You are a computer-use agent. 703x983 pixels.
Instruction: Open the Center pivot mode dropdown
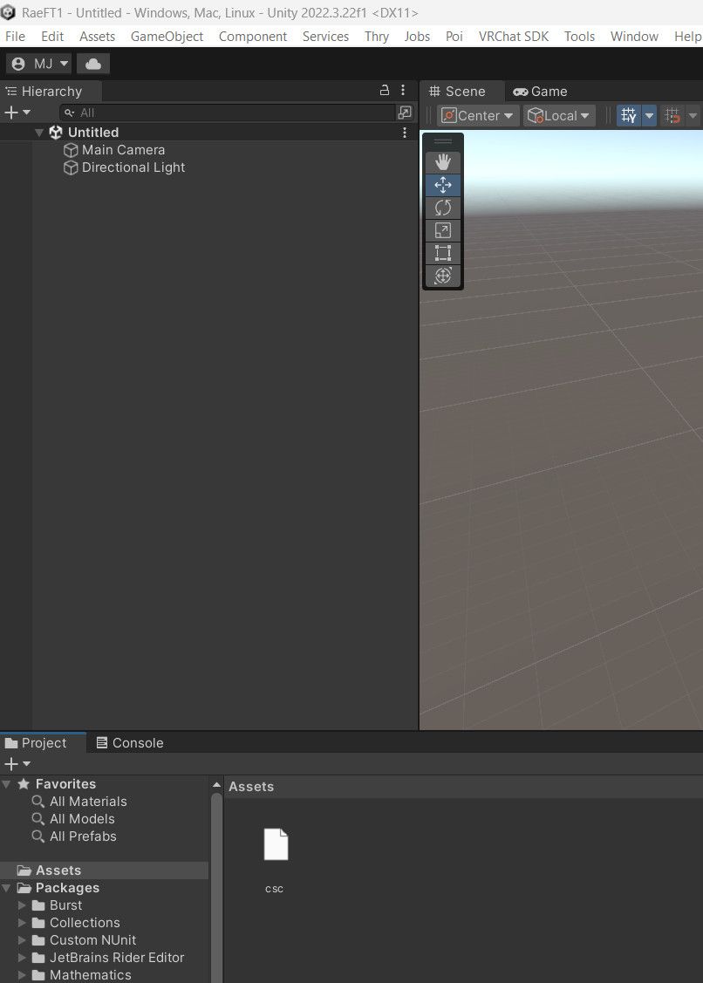tap(477, 115)
